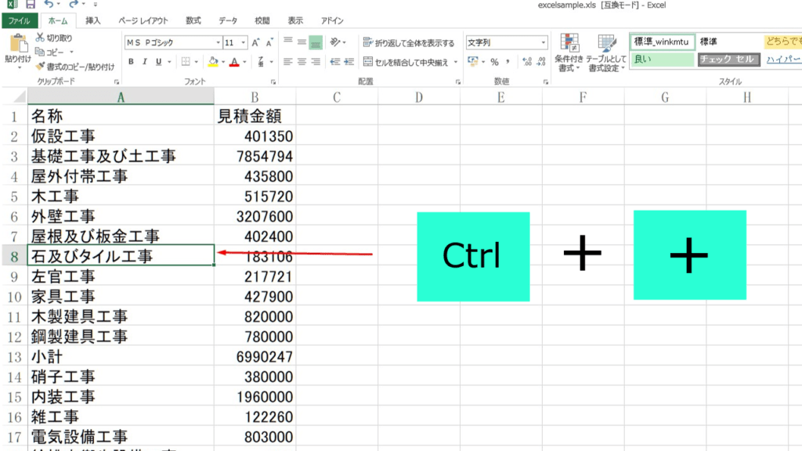Apply the 標準_winkmtu cell style
The image size is (802, 451).
tap(663, 42)
